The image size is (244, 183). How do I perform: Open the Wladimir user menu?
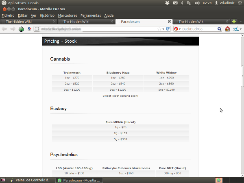point(225,3)
